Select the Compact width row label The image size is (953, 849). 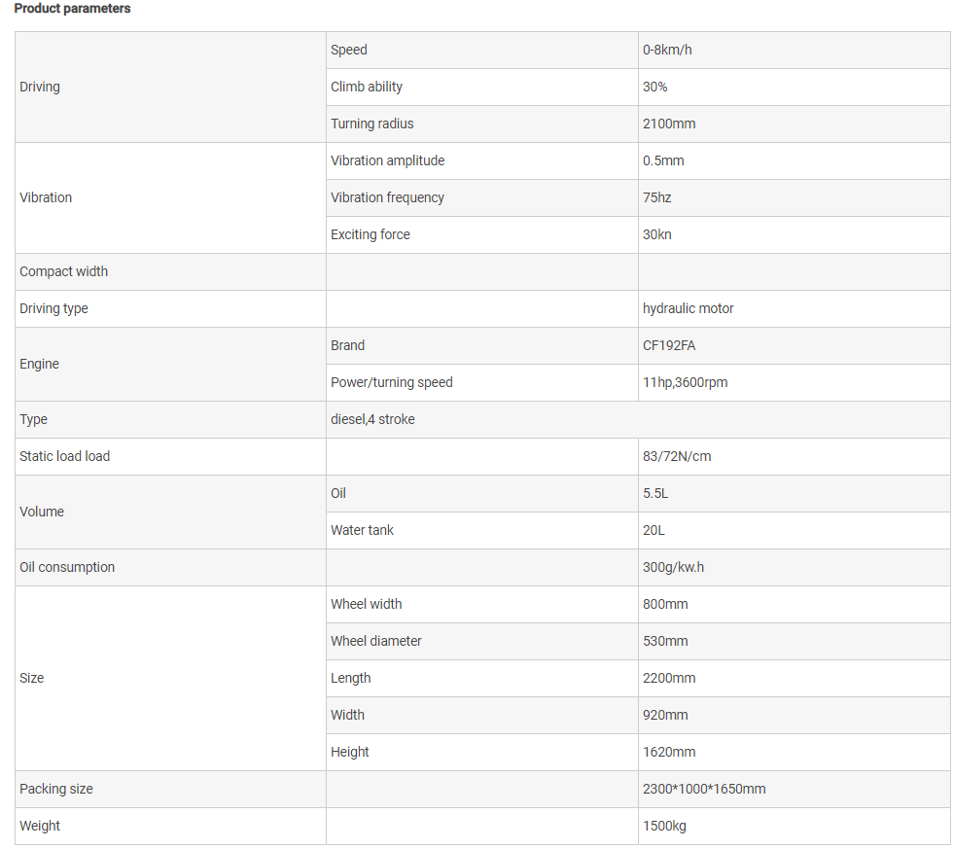click(171, 271)
